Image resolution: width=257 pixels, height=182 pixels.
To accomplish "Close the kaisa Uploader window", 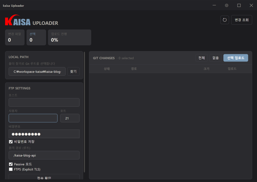I will click(x=251, y=5).
